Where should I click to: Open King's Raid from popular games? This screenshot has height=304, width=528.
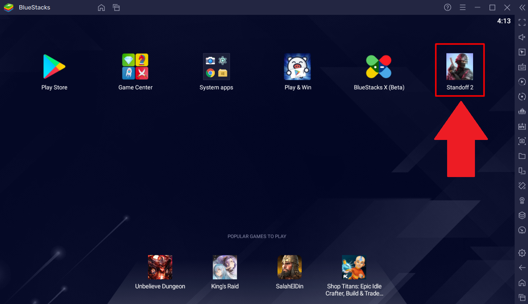click(225, 267)
